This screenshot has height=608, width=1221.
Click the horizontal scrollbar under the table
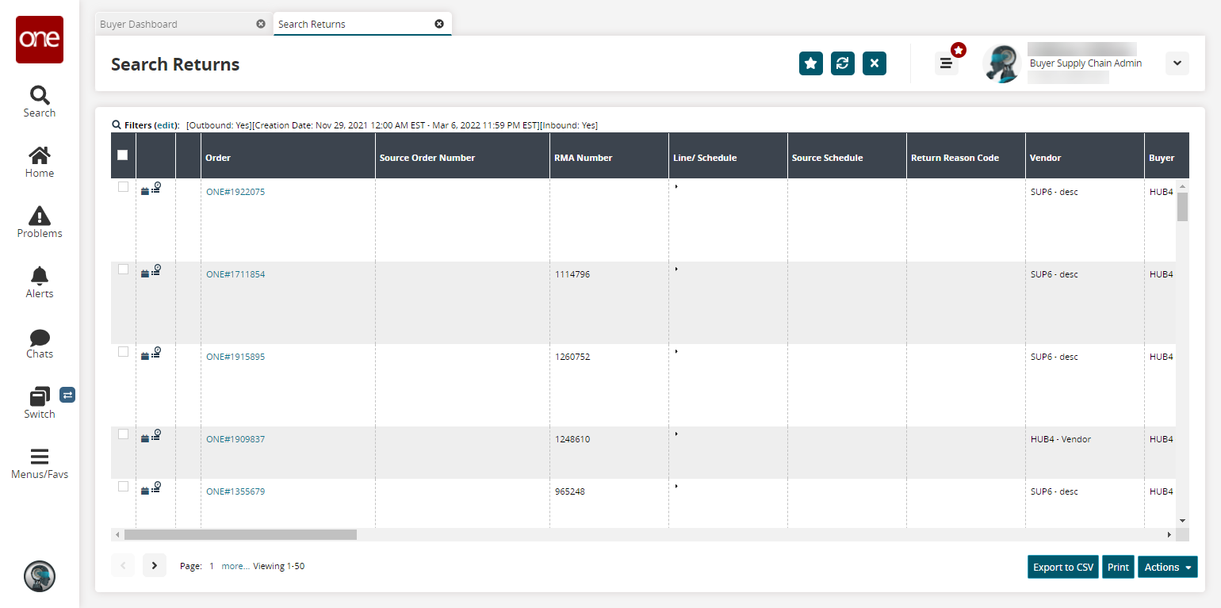240,535
